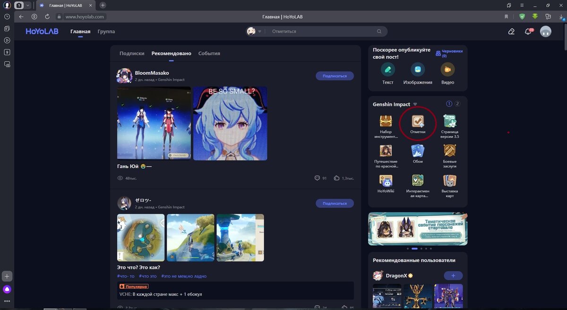Subscribe to ゼロツ- with Подписаться
The image size is (567, 310).
(335, 203)
